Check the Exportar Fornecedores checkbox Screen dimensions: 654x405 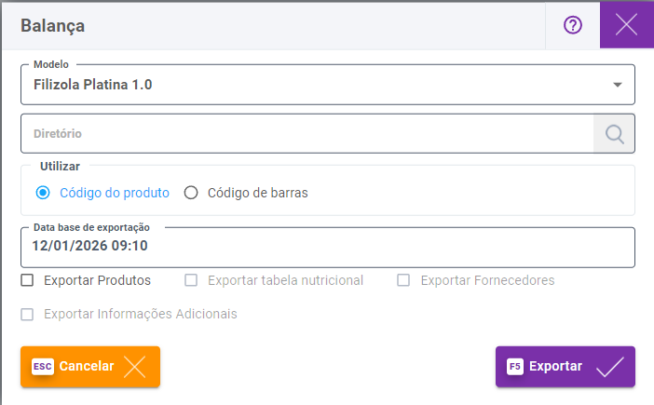[403, 280]
